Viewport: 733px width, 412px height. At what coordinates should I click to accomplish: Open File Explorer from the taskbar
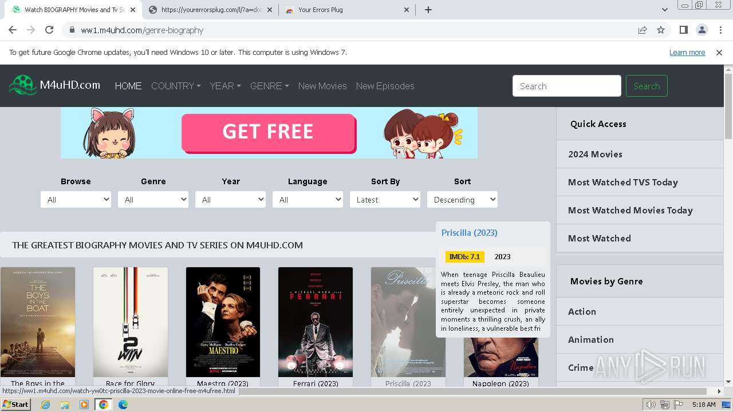(65, 405)
